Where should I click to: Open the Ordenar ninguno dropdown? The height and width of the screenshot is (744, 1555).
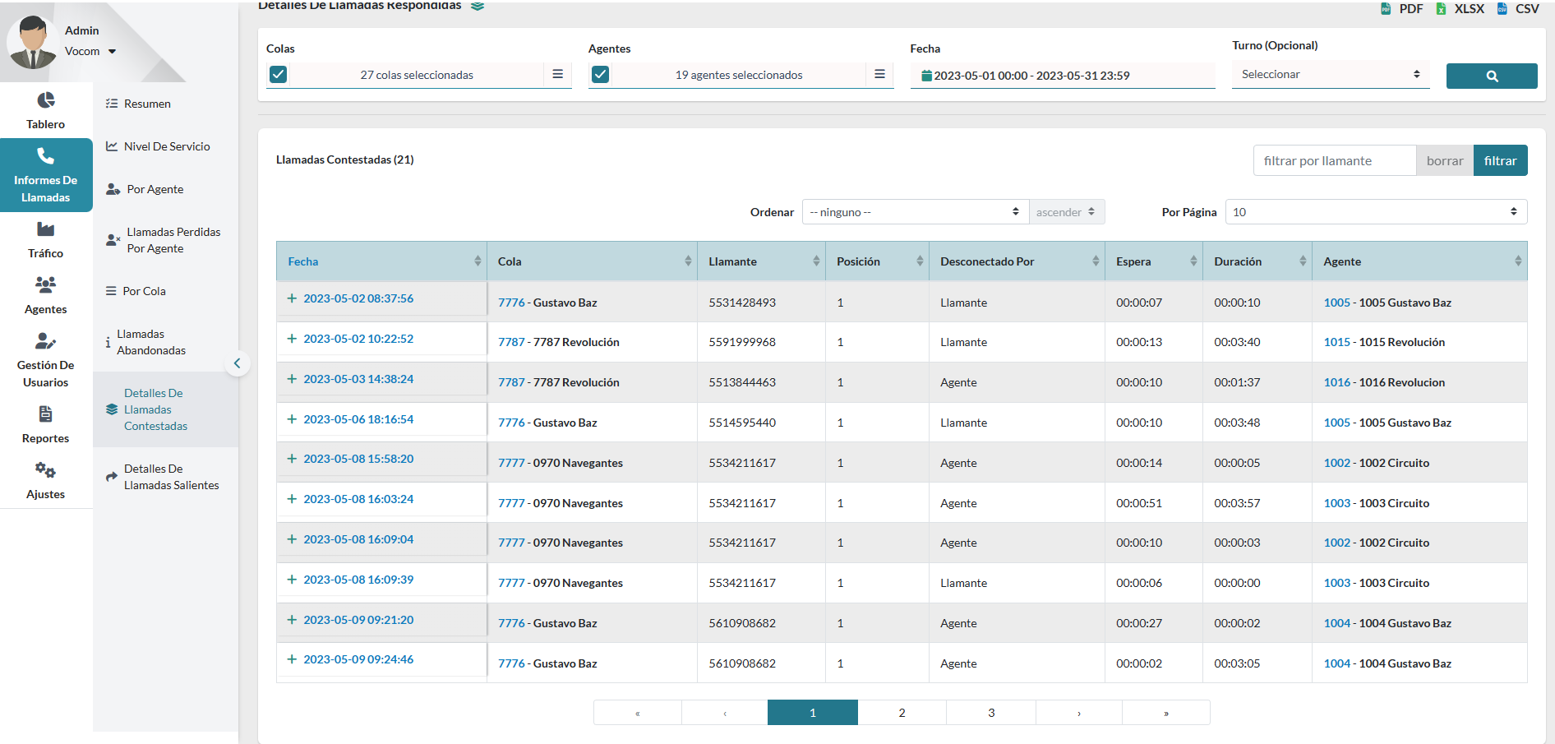click(x=915, y=212)
